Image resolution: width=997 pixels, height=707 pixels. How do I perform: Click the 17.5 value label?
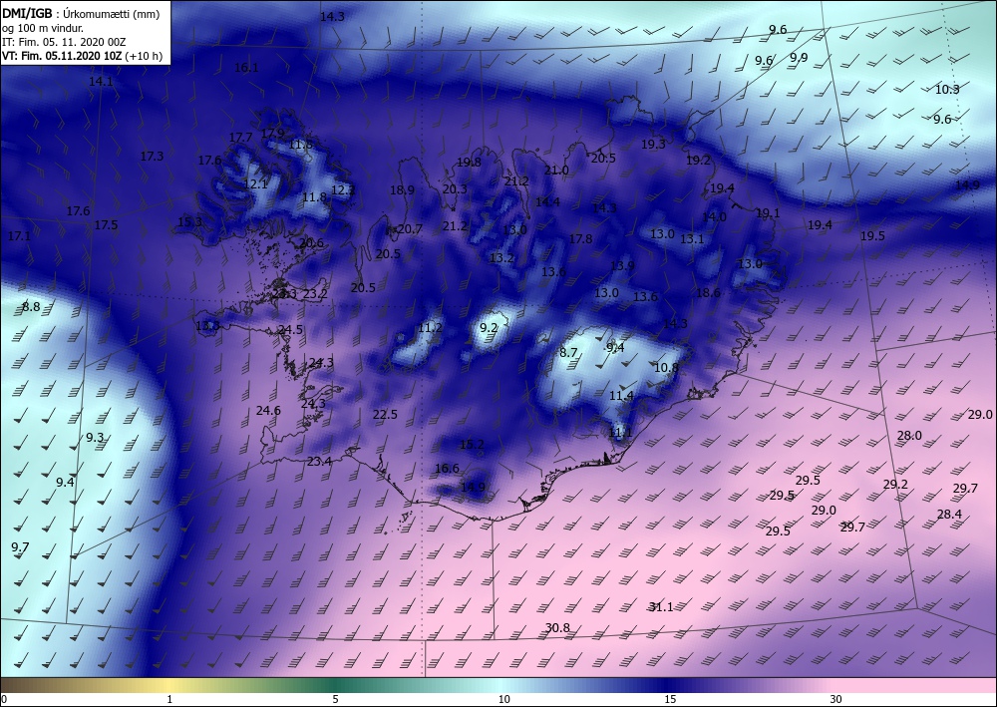tap(106, 224)
